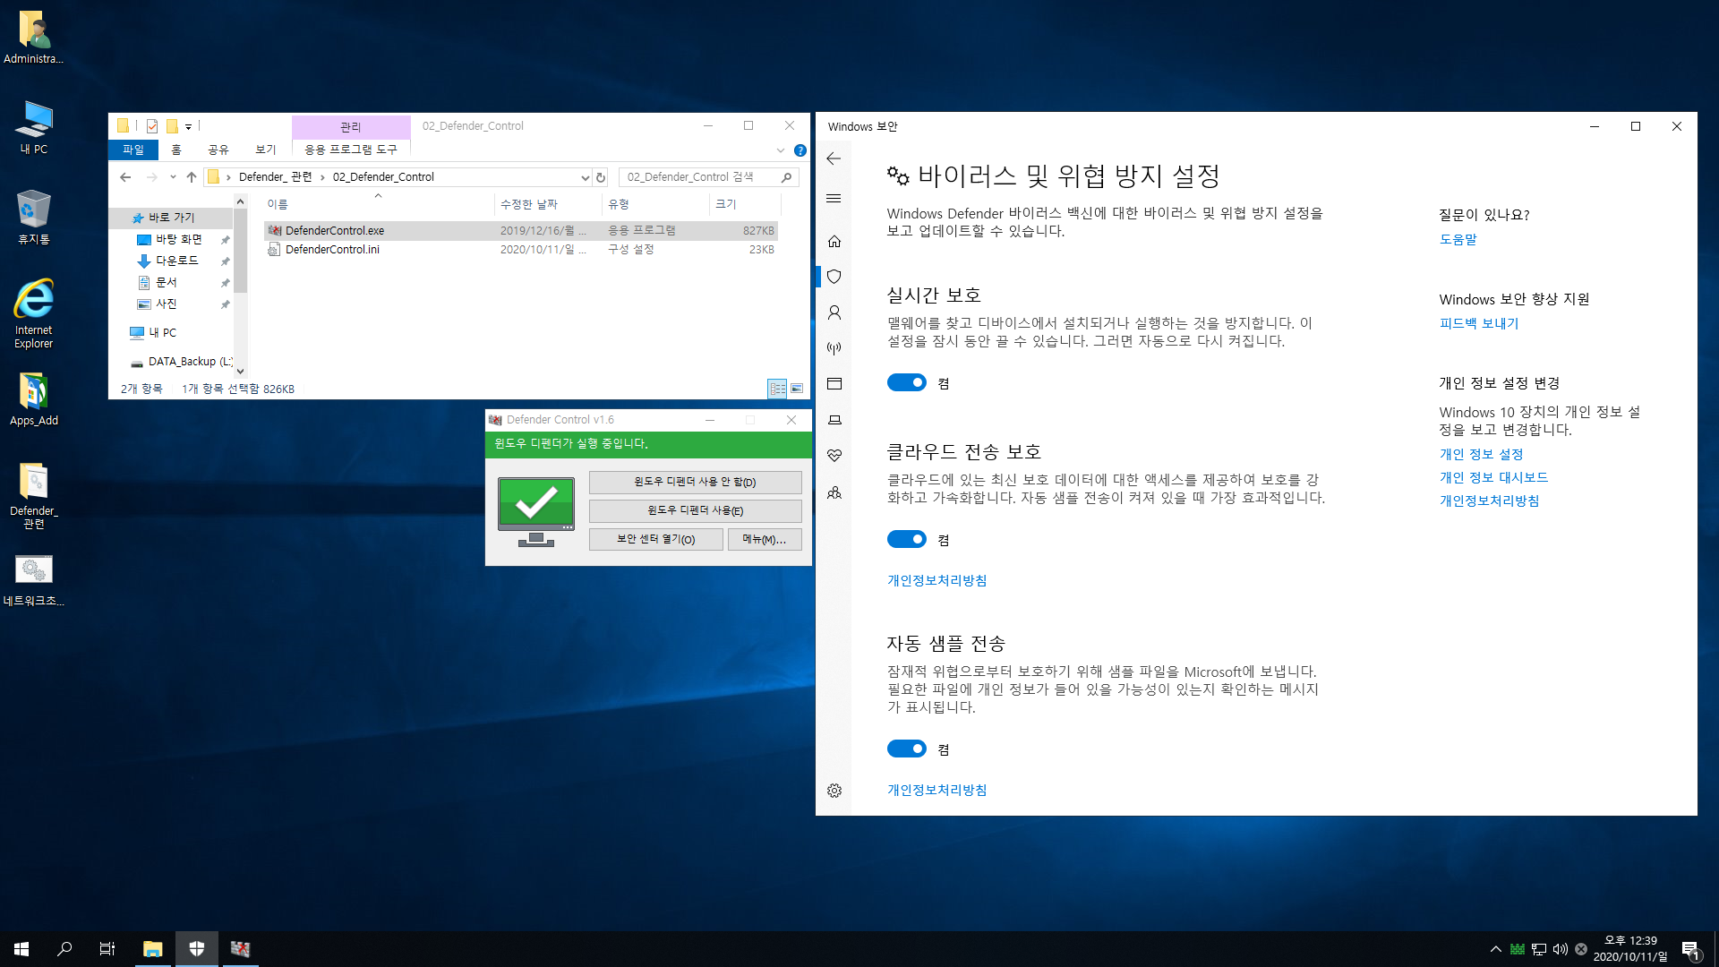Open settings gear in Windows Security sidebar
Screen dimensions: 1719x967
(834, 791)
